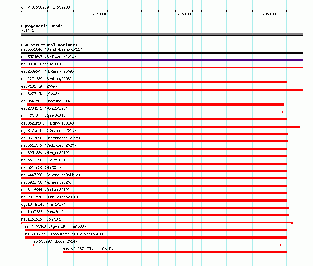This screenshot has height=266, width=313.
Task: Click the red dgv3528n106 variant bar
Action: [x=160, y=127]
